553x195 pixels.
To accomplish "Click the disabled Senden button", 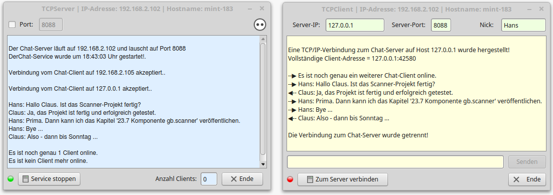I will pos(527,162).
